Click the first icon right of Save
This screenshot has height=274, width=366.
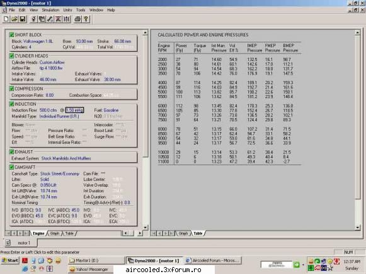33,19
